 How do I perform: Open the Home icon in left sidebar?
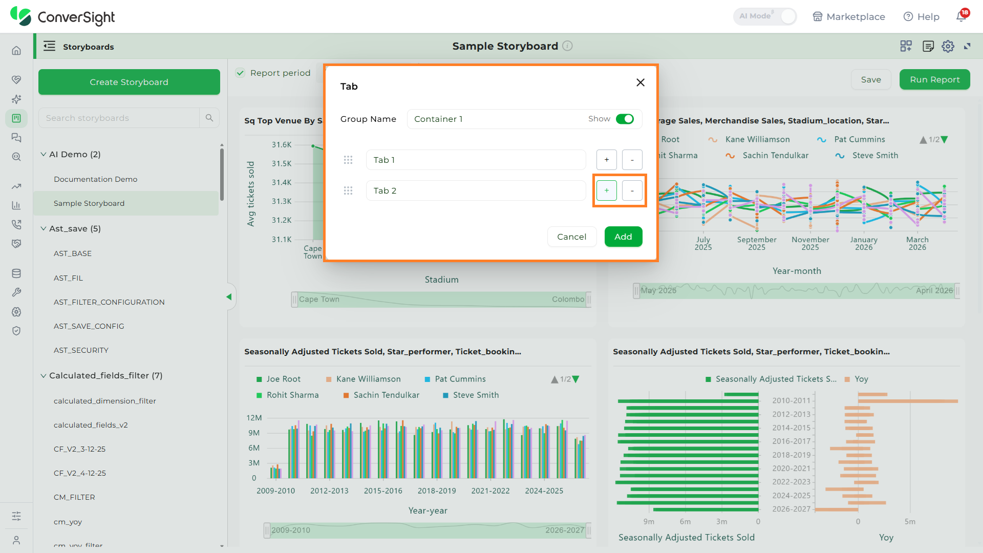click(x=16, y=51)
